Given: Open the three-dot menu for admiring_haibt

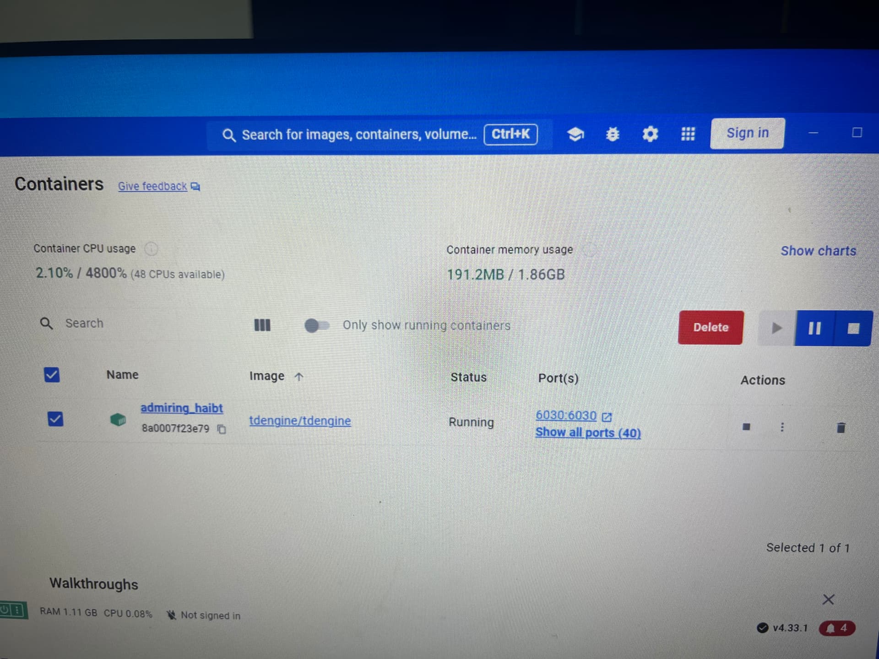Looking at the screenshot, I should [x=782, y=427].
